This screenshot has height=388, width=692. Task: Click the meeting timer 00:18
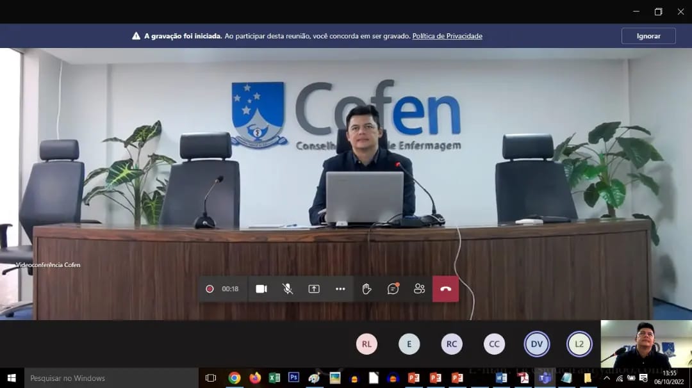tap(230, 289)
